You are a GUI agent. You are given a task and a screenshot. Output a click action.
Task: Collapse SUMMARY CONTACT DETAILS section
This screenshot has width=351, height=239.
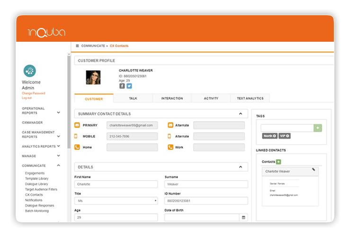pyautogui.click(x=241, y=114)
